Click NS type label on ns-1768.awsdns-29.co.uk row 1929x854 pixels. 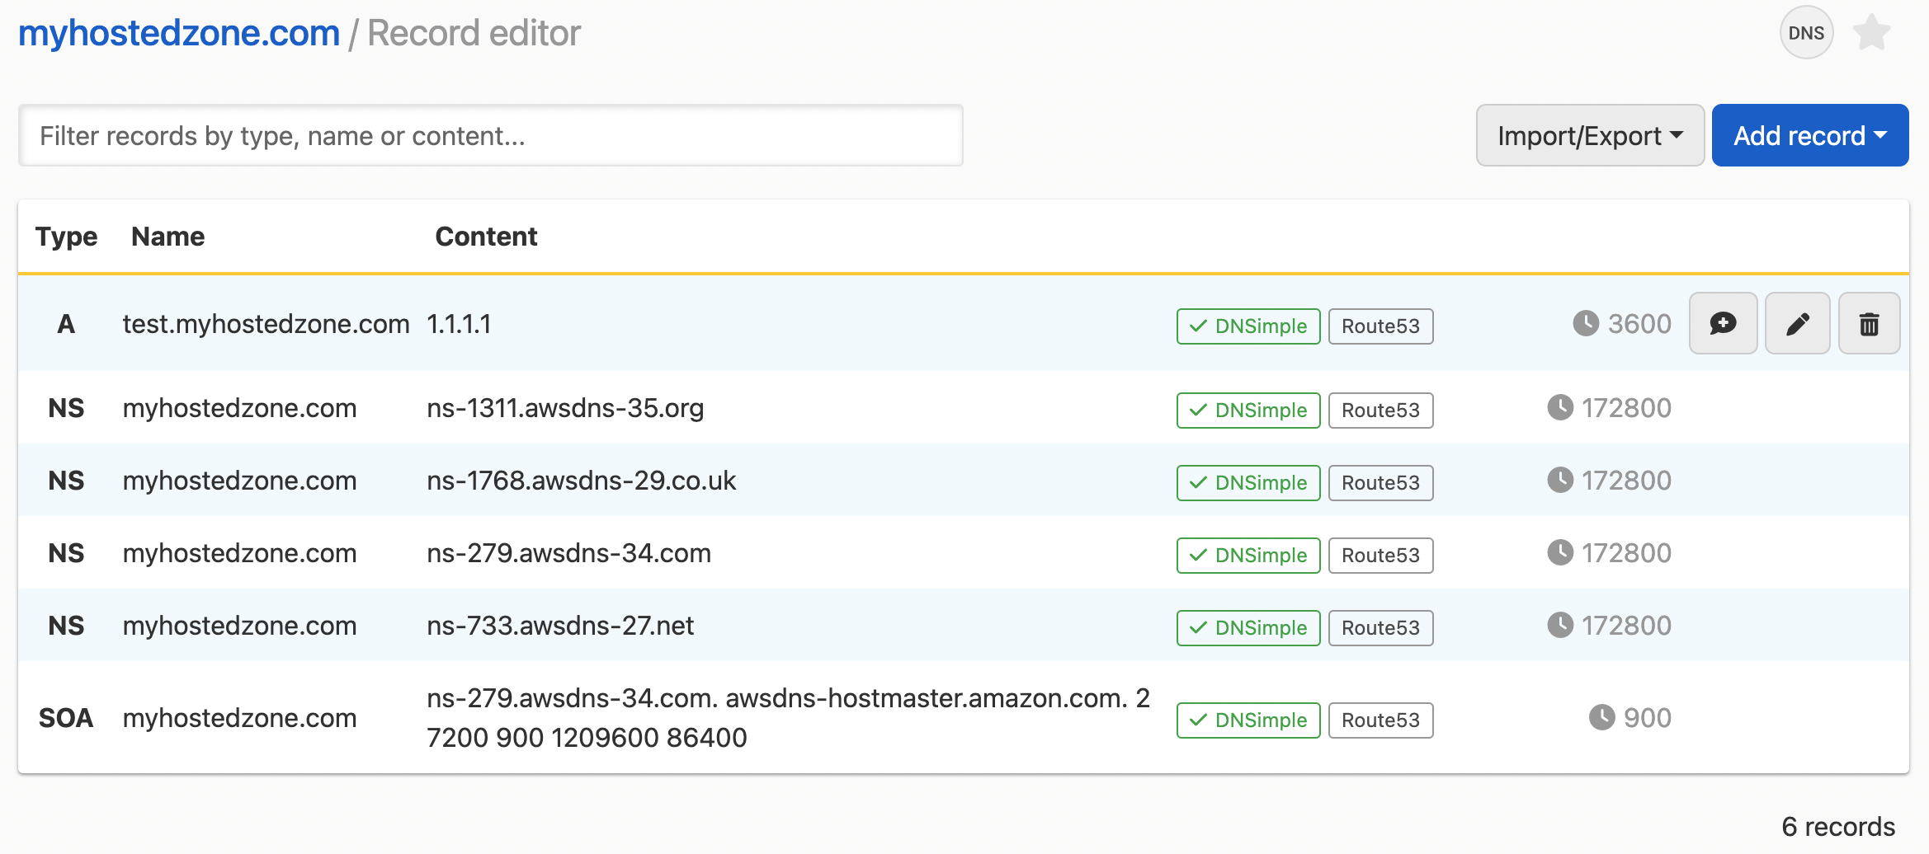(x=66, y=481)
